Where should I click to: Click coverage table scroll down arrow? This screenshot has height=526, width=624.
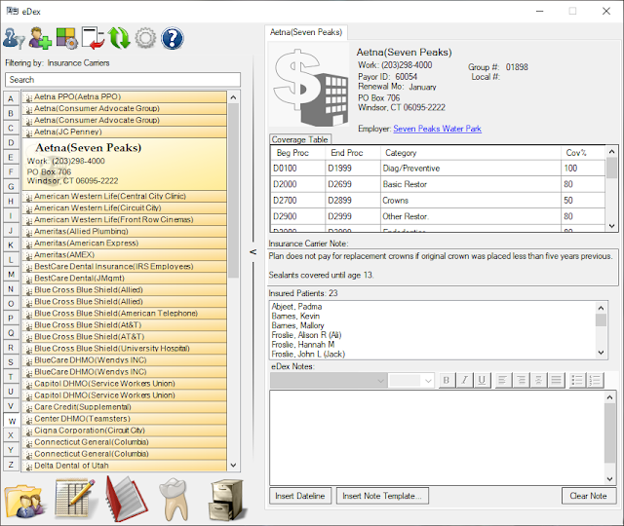pyautogui.click(x=612, y=226)
